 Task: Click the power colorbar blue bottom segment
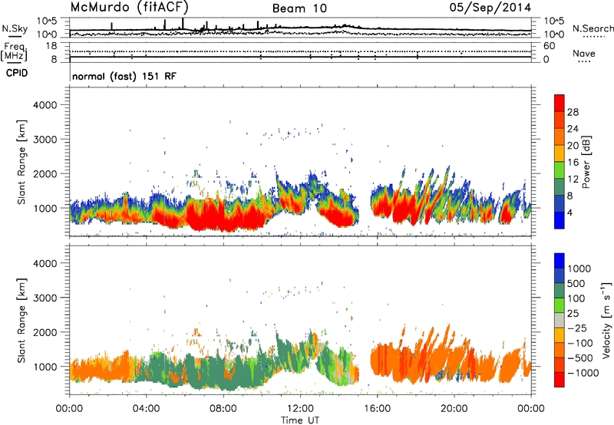point(560,220)
